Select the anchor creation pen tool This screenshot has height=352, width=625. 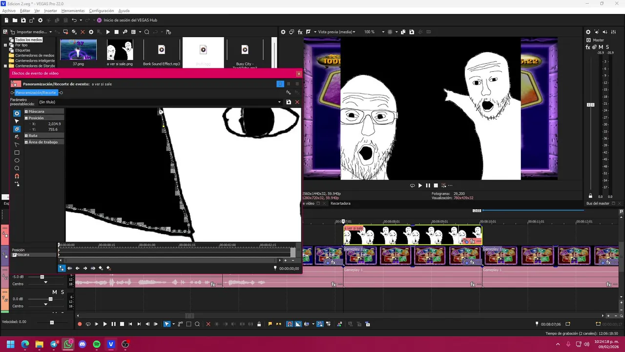click(x=17, y=129)
